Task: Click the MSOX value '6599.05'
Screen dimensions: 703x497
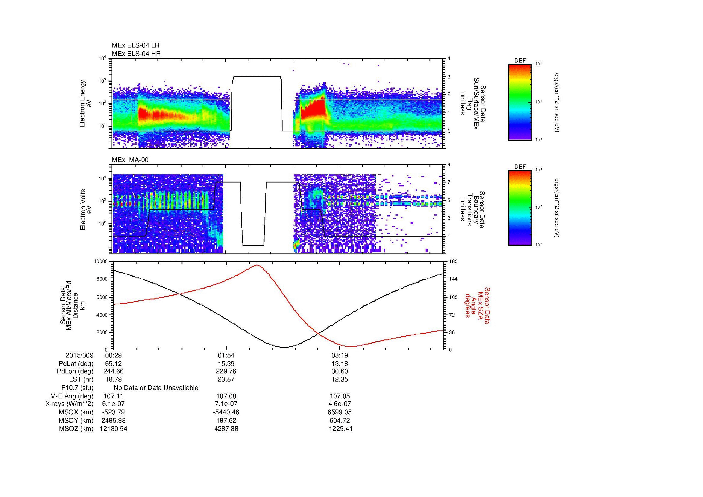Action: point(340,413)
